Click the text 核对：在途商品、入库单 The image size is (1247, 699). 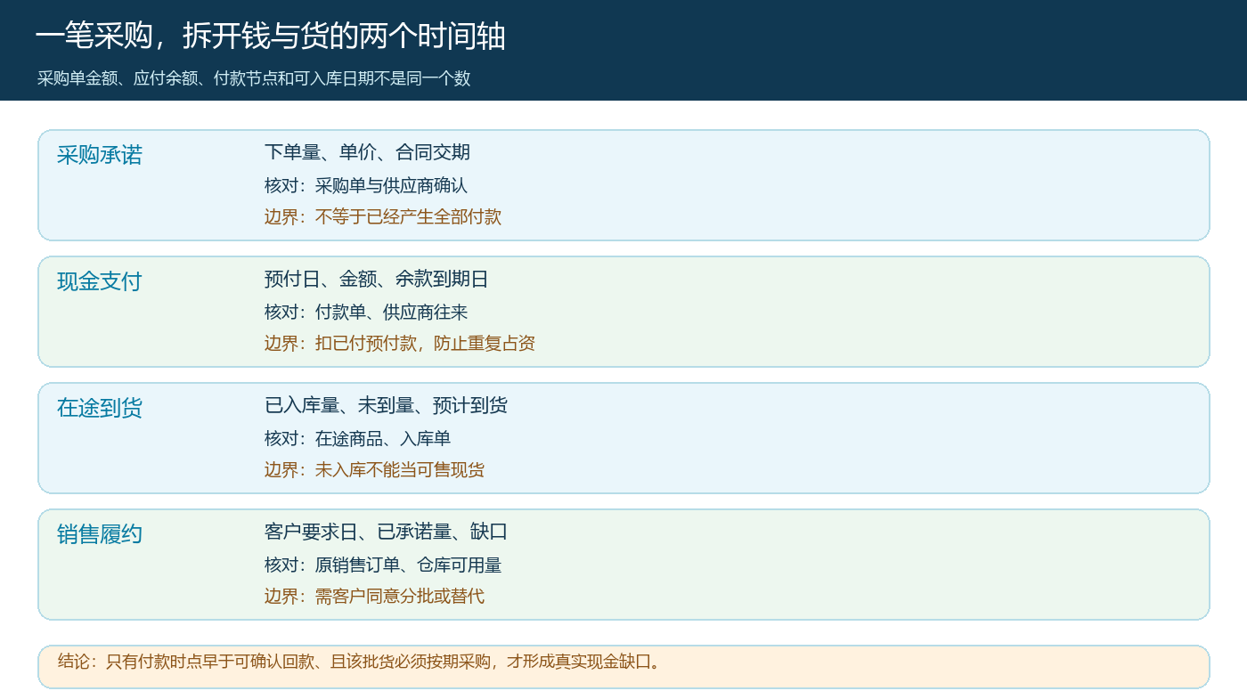point(358,438)
